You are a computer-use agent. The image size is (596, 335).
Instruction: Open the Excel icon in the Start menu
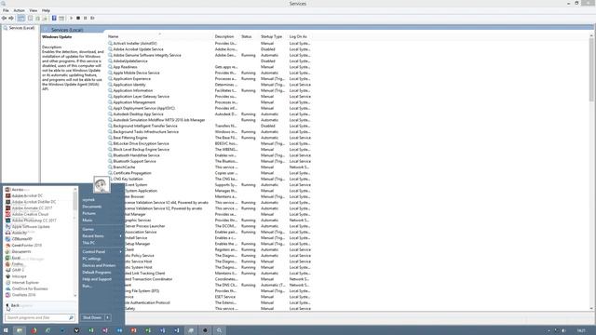pyautogui.click(x=8, y=258)
